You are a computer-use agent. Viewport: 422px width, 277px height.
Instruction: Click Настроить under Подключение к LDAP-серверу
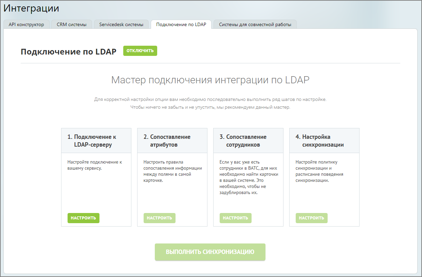[84, 218]
